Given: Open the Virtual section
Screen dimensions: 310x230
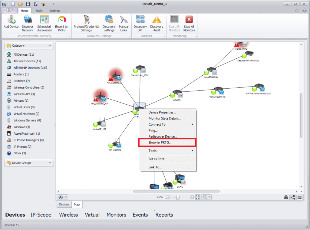Looking at the screenshot, I should point(92,215).
